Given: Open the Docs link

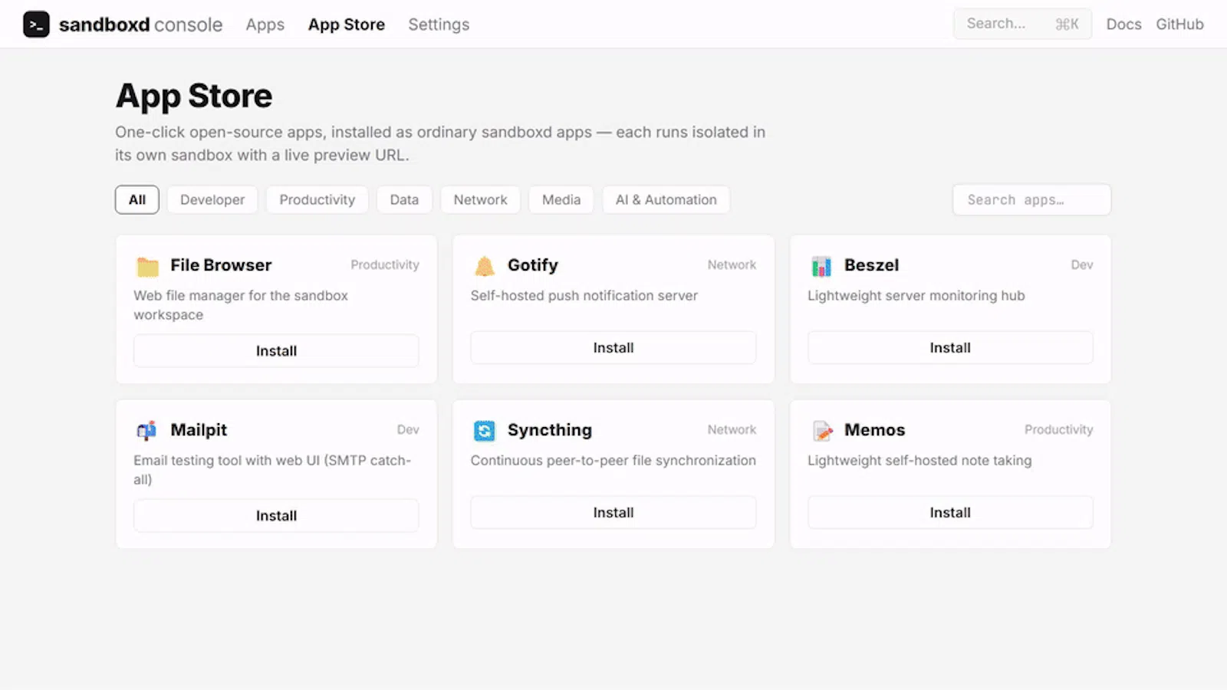Looking at the screenshot, I should tap(1123, 25).
